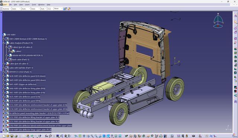Select the Rotate view tool

pyautogui.click(x=88, y=136)
